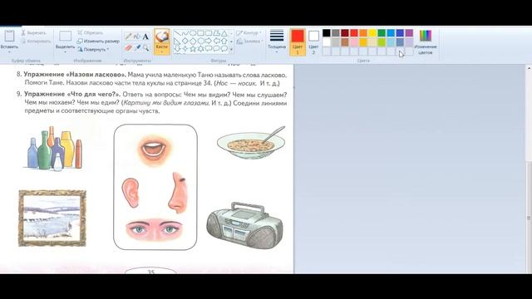532x299 pixels.
Task: Click Обрезать (Crop) button
Action: tap(91, 33)
